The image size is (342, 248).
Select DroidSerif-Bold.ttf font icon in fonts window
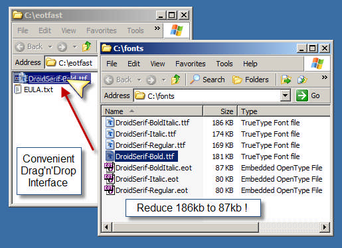coord(110,156)
